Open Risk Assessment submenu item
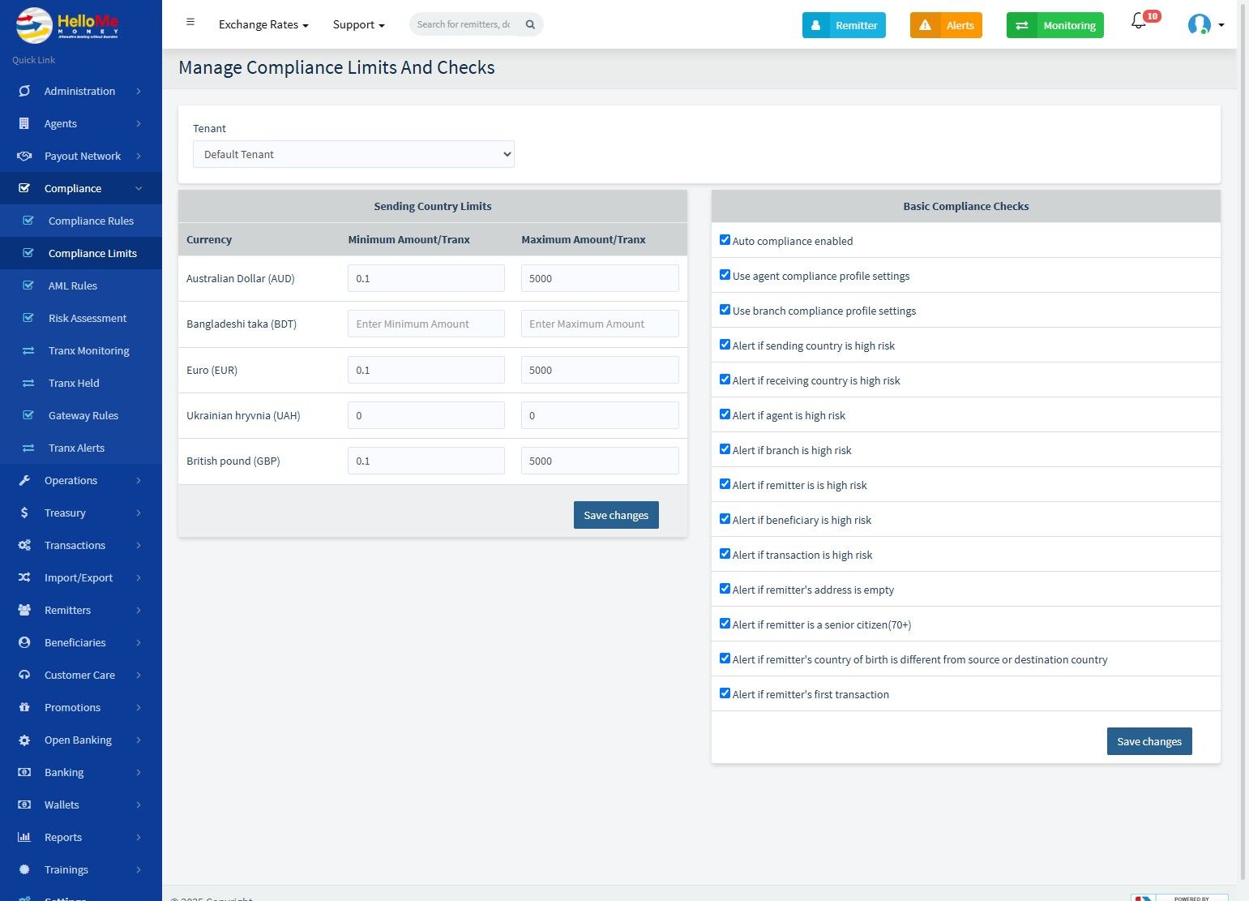 (x=81, y=318)
